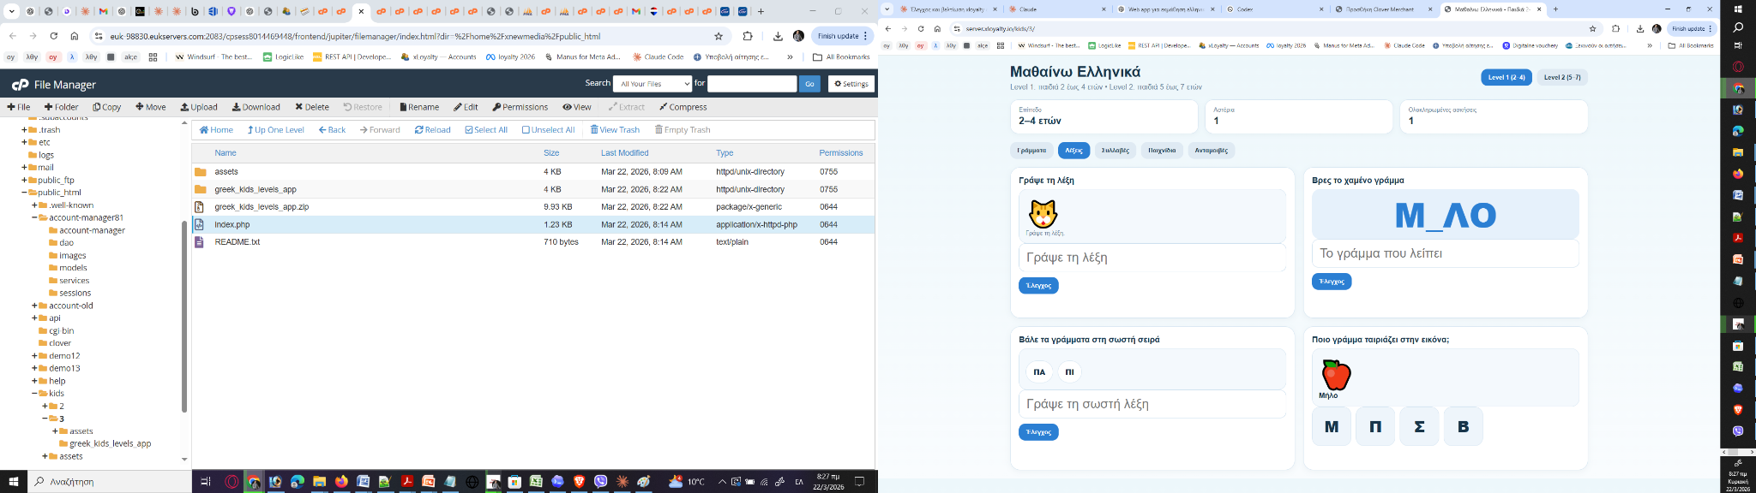Click the File Manager search text field
The height and width of the screenshot is (493, 1756).
click(752, 83)
